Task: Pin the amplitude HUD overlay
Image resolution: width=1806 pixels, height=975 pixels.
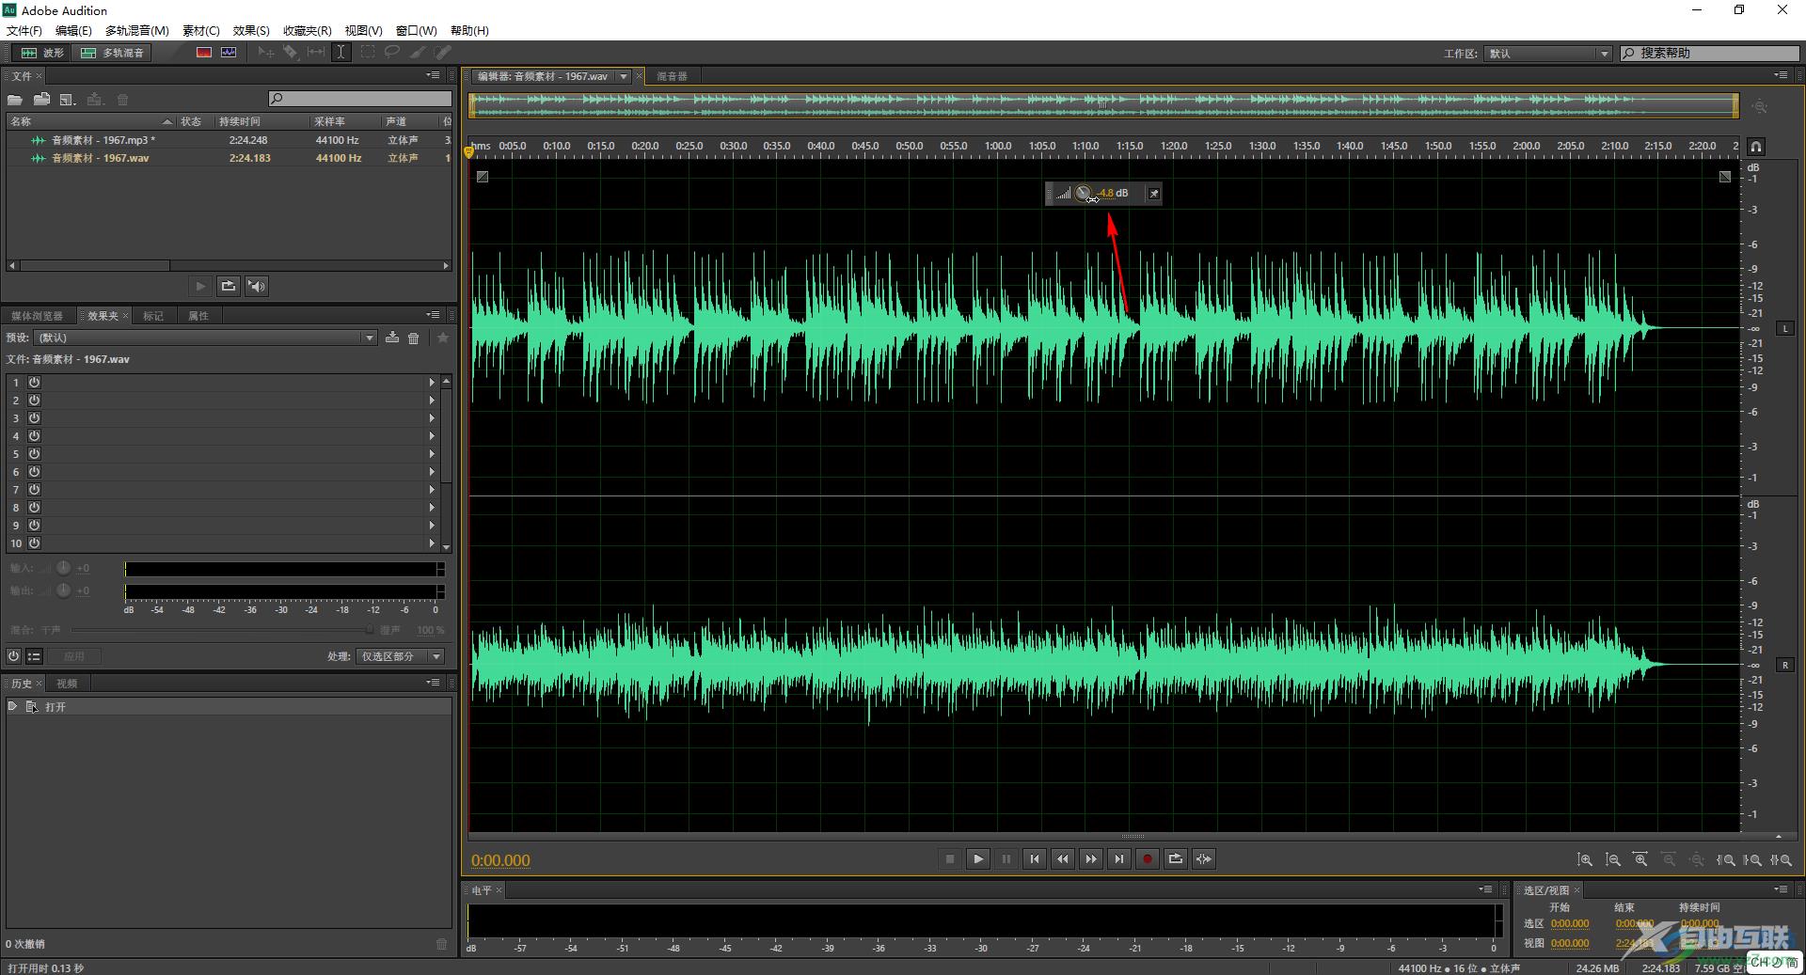Action: point(1154,194)
